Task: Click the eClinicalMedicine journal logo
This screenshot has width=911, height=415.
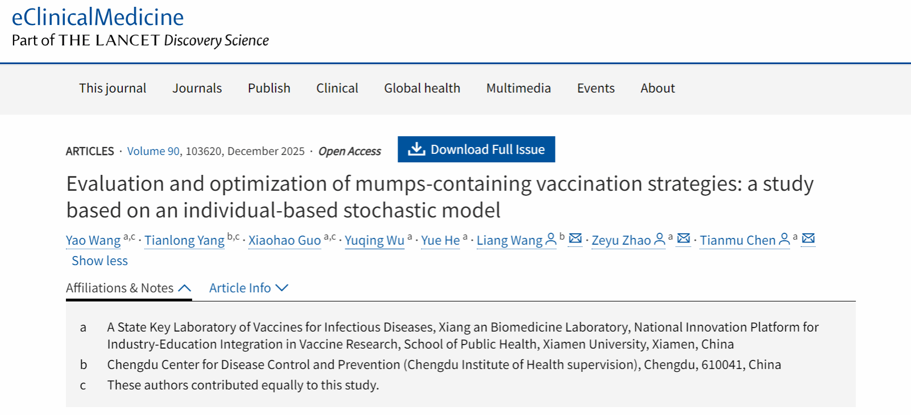Action: (x=98, y=17)
